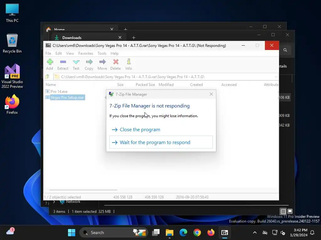Open the Favorites menu
This screenshot has height=240, width=321.
coord(86,53)
